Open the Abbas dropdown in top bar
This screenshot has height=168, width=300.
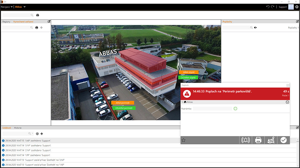click(x=20, y=7)
